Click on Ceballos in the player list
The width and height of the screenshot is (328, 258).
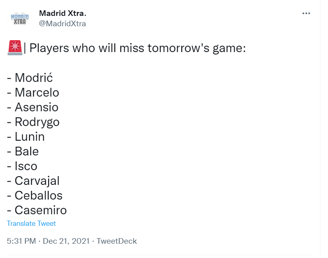pyautogui.click(x=38, y=196)
